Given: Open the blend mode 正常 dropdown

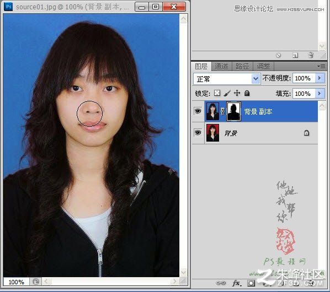Looking at the screenshot, I should point(227,79).
